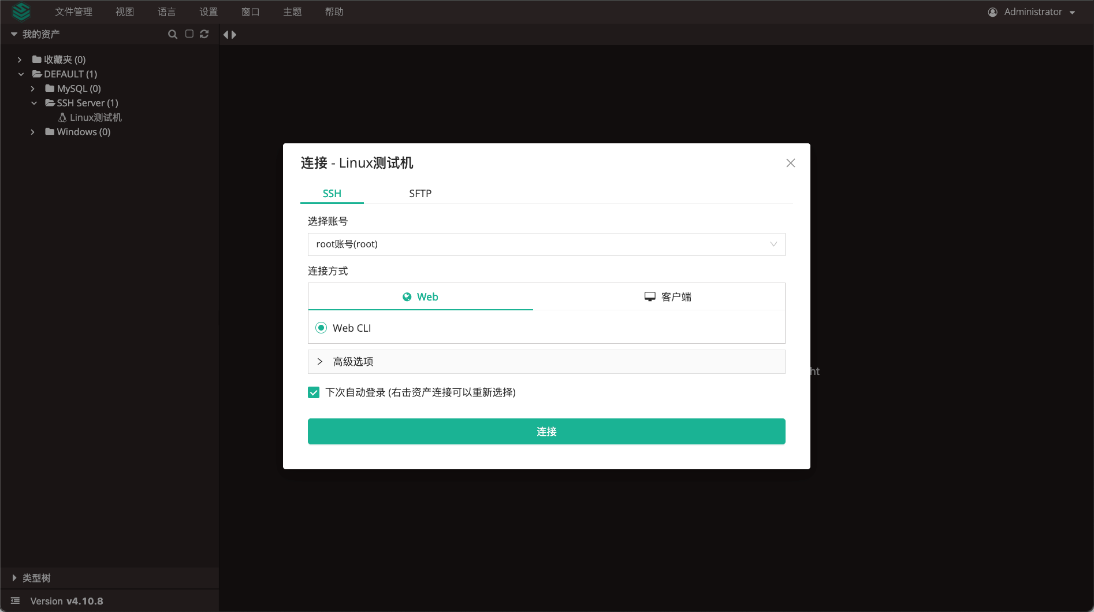This screenshot has width=1094, height=612.
Task: Click the globe icon on the Web tab
Action: pos(407,296)
